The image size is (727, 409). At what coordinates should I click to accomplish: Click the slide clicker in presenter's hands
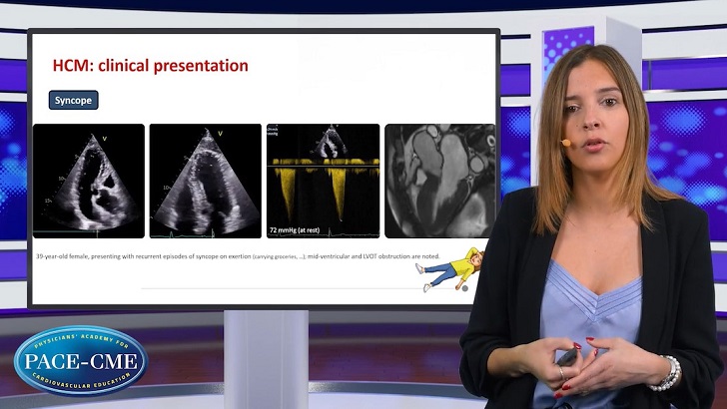click(x=569, y=356)
